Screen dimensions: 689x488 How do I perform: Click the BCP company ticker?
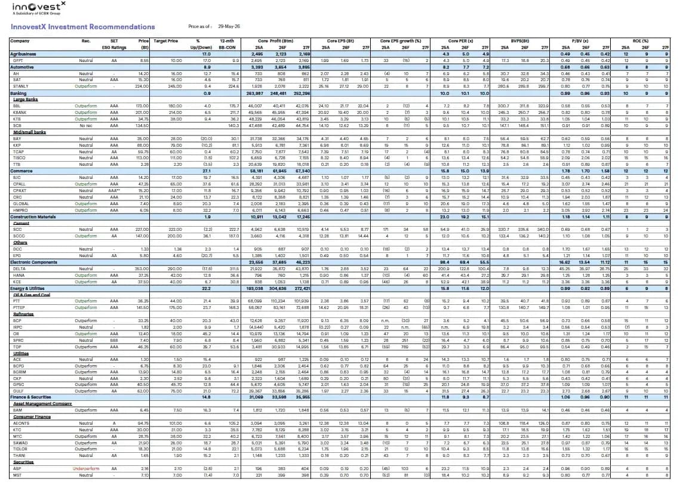17,320
